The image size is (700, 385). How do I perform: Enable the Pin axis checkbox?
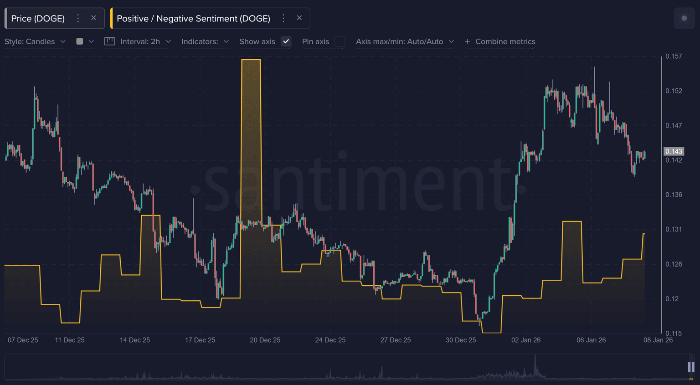[340, 41]
